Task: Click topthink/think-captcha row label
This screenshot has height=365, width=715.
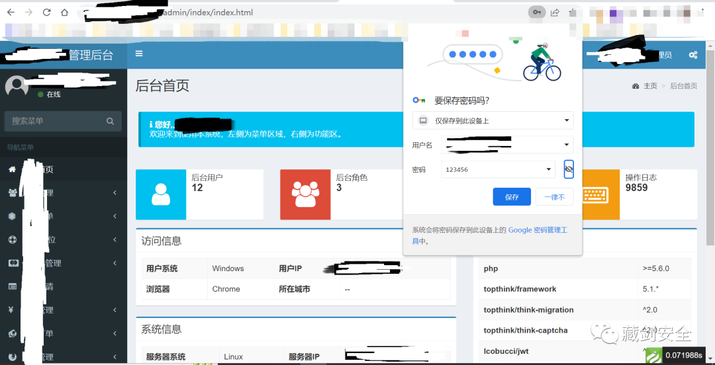Action: coord(526,330)
